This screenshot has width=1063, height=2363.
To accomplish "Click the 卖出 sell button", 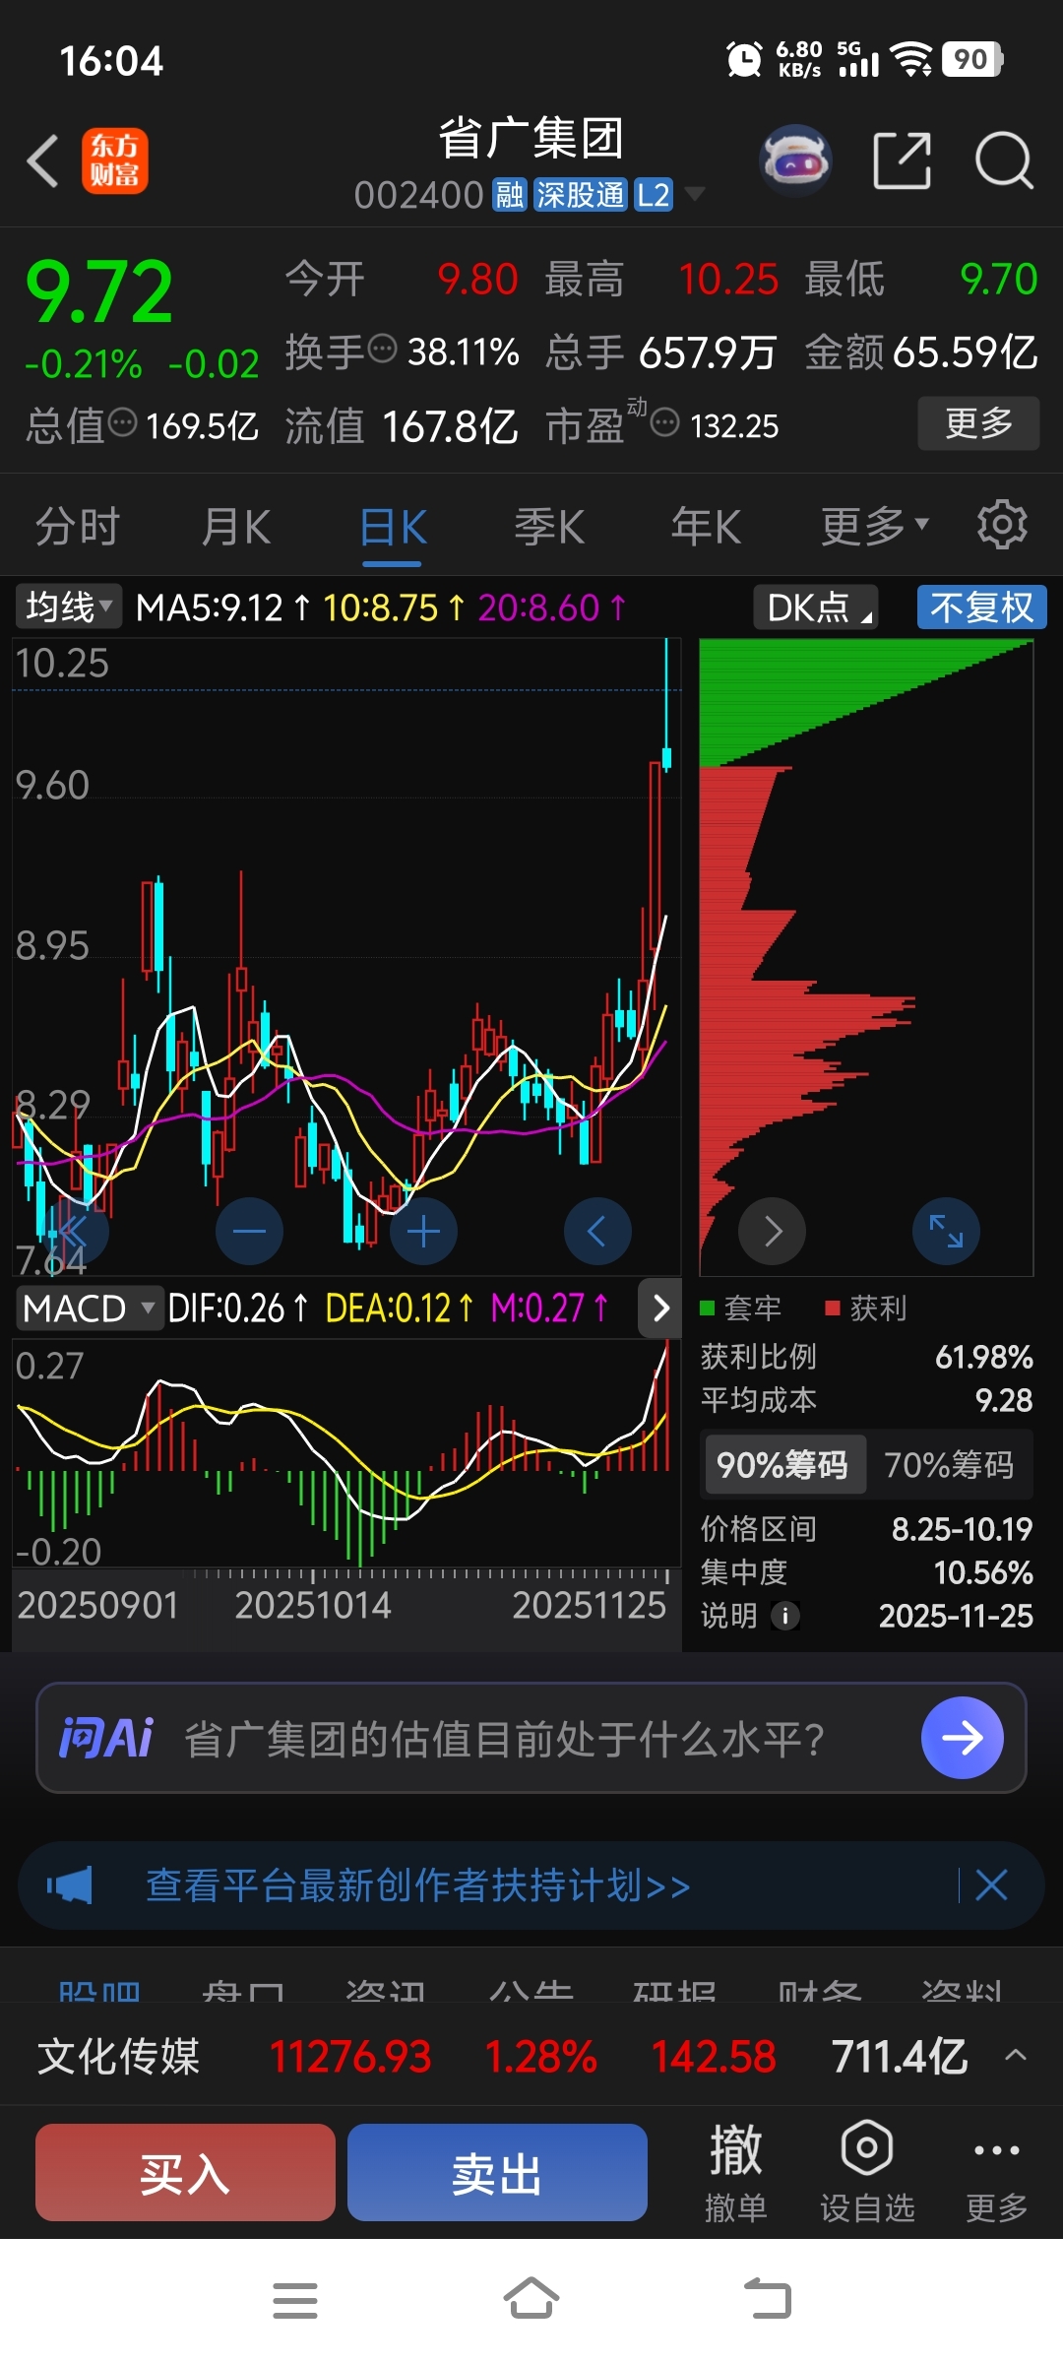I will (497, 2172).
